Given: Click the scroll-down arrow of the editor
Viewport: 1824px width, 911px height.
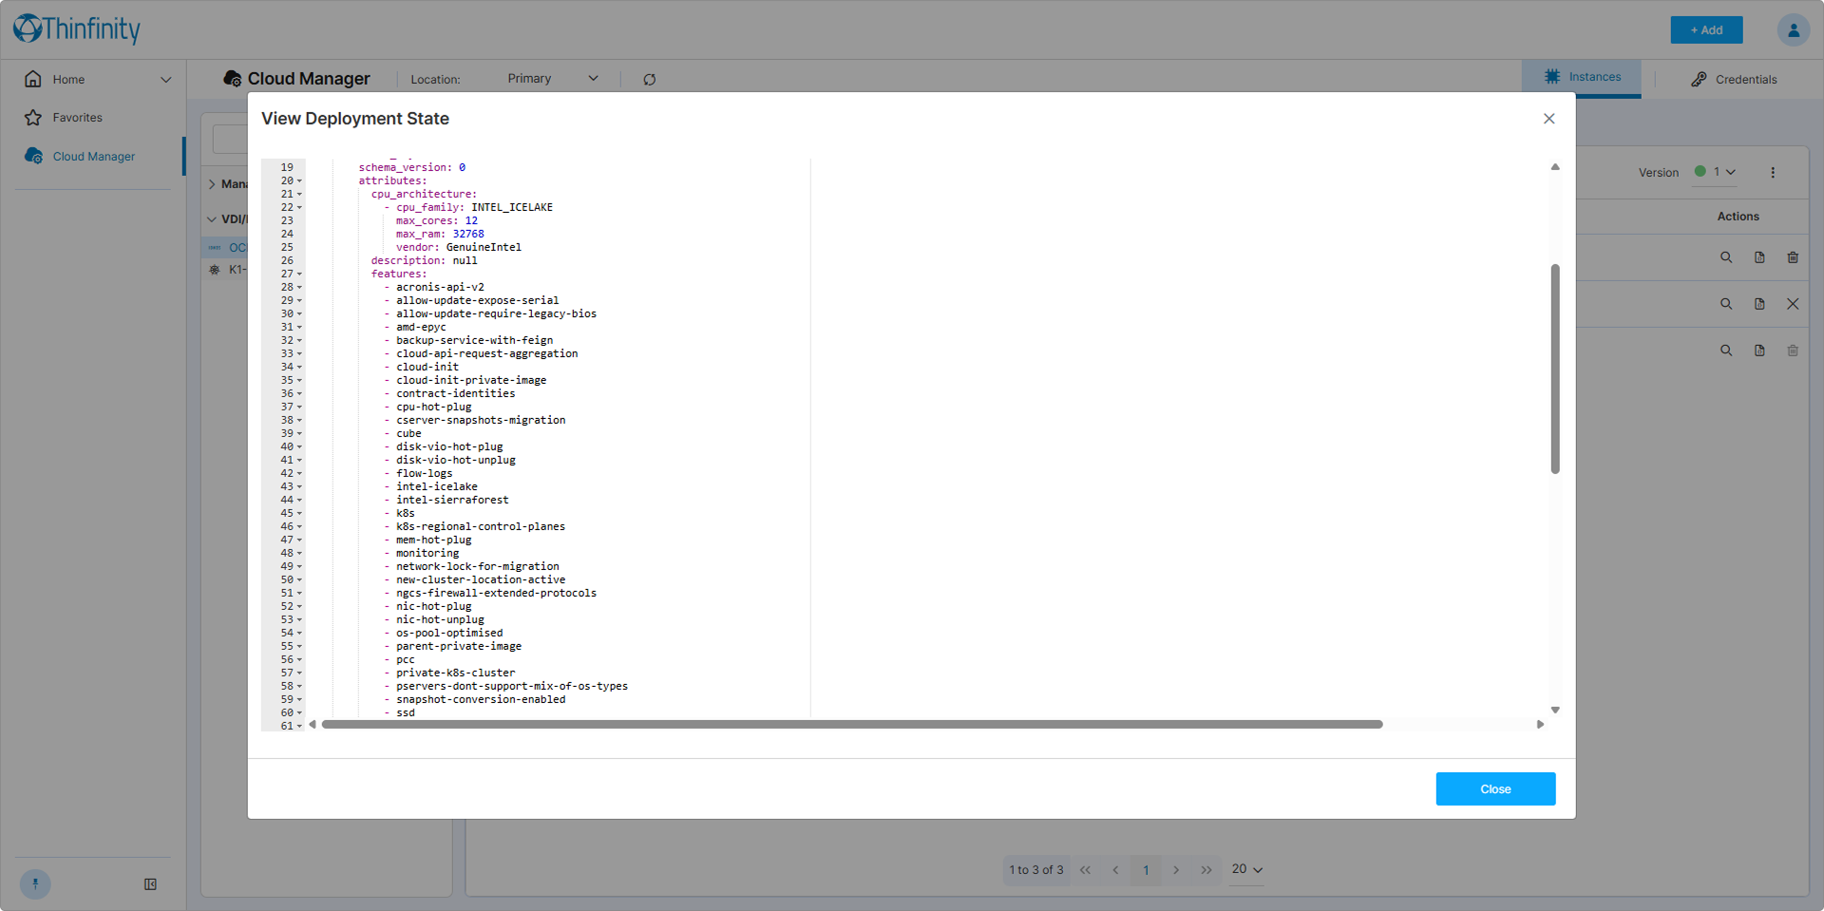Looking at the screenshot, I should coord(1555,710).
